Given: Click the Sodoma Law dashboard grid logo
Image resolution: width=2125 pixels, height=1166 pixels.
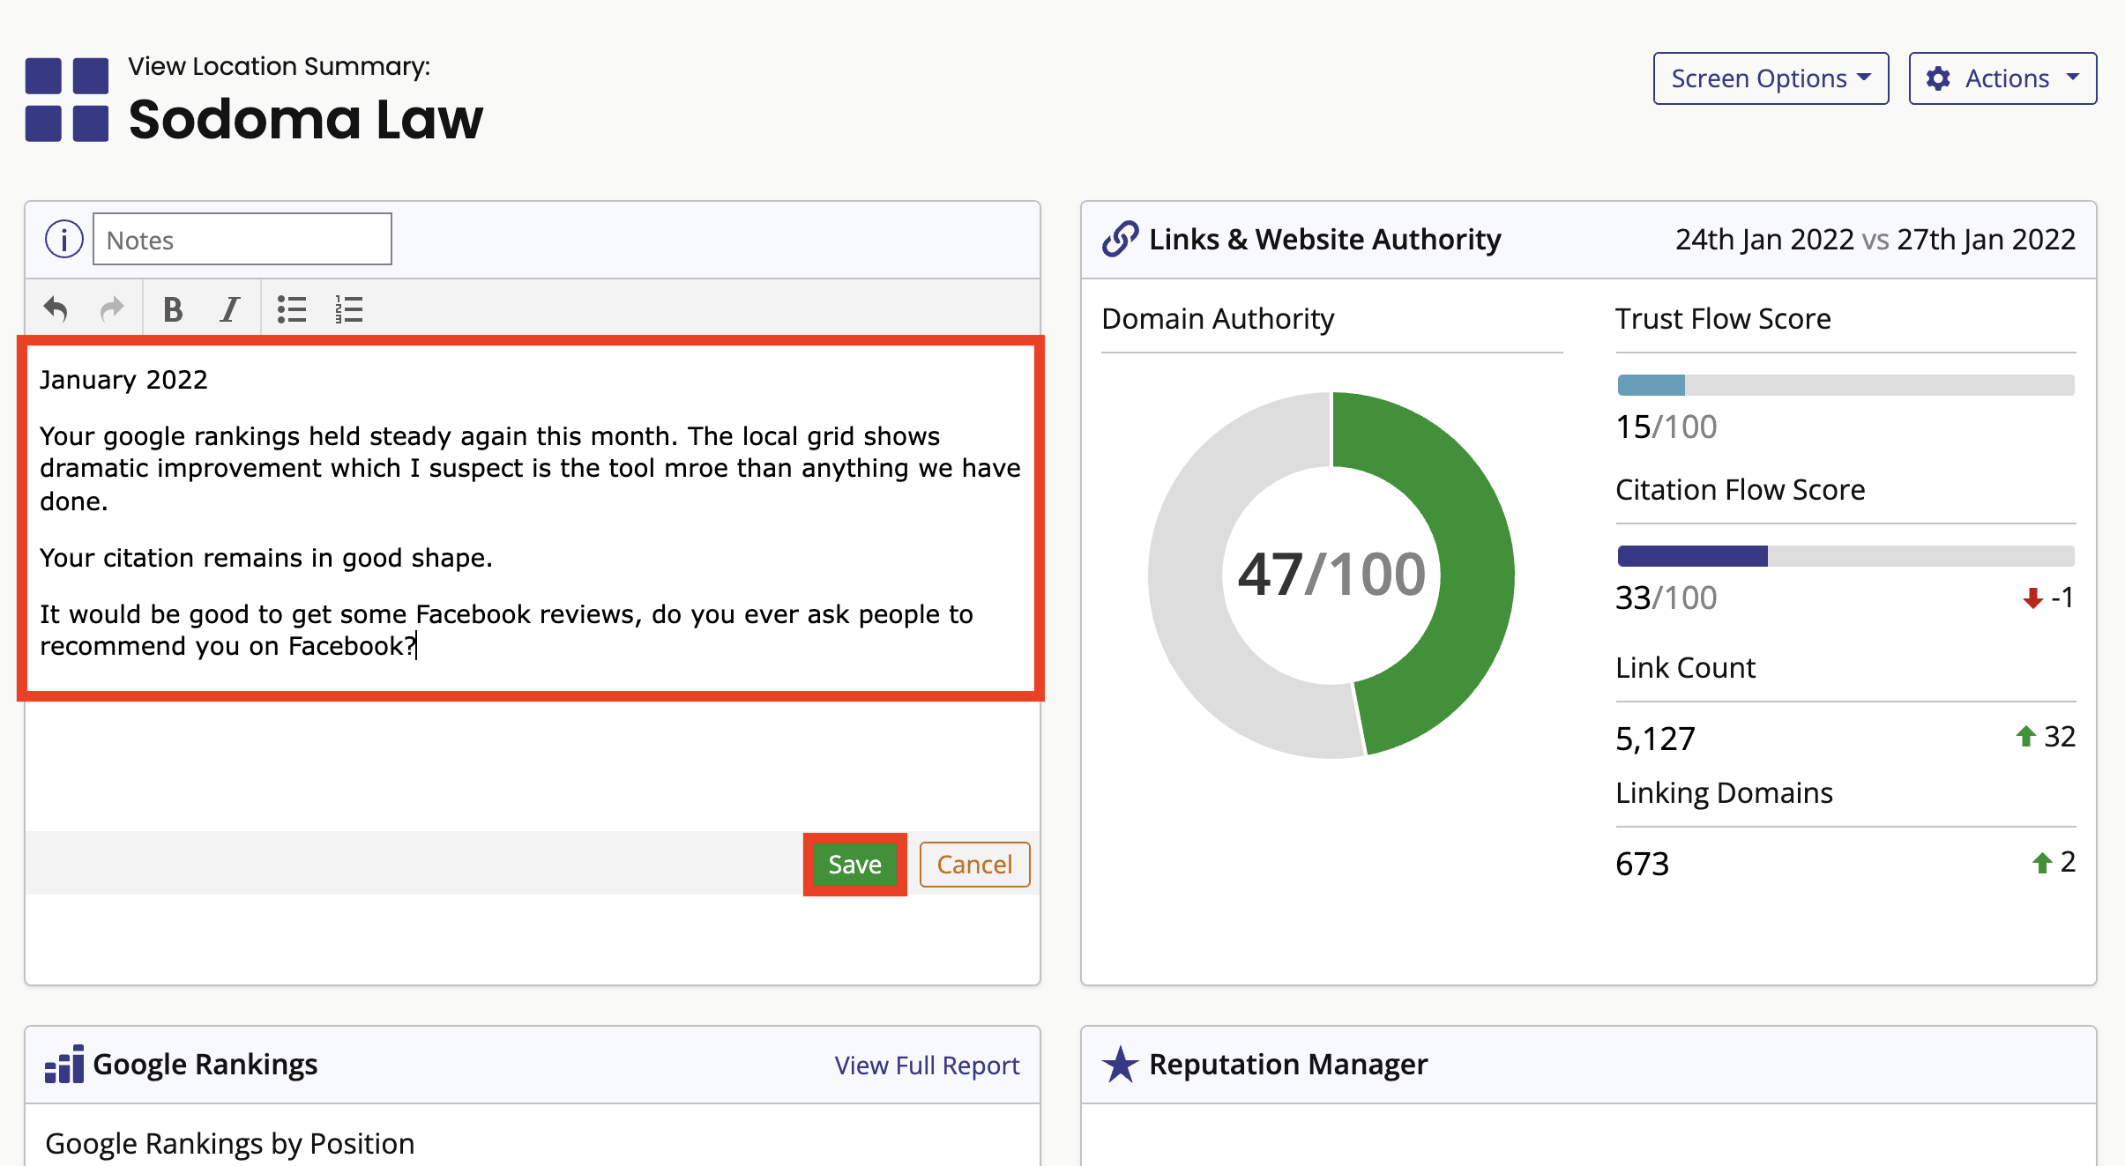Looking at the screenshot, I should (67, 100).
